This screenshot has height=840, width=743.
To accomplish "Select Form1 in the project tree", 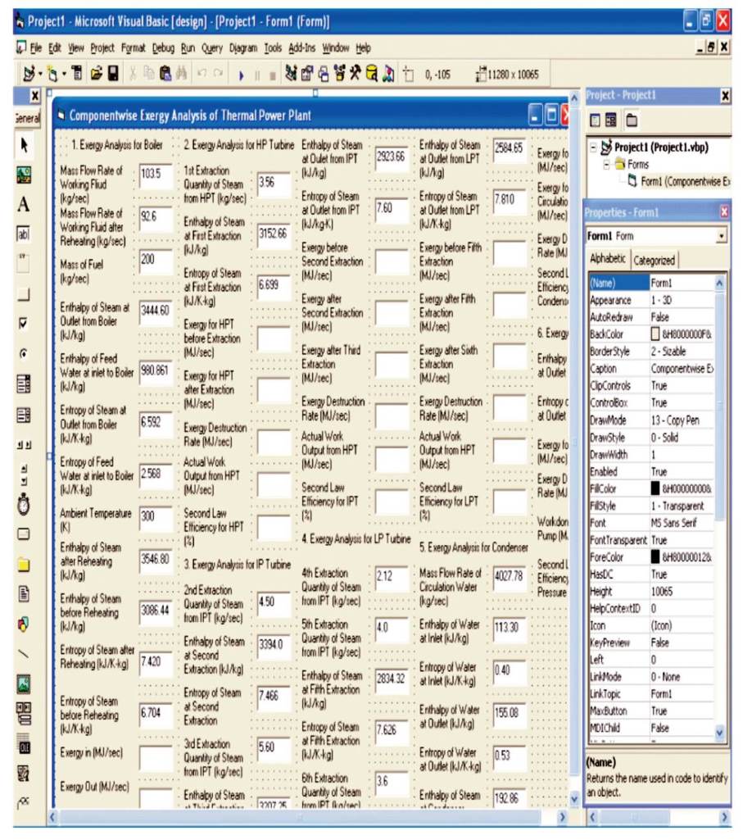I will [685, 181].
